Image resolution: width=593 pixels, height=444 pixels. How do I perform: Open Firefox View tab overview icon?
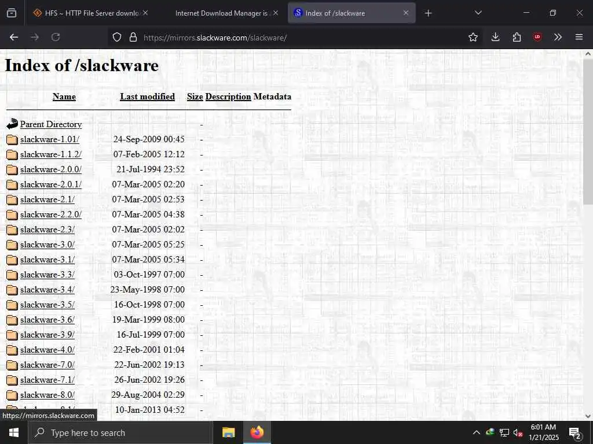pyautogui.click(x=12, y=13)
